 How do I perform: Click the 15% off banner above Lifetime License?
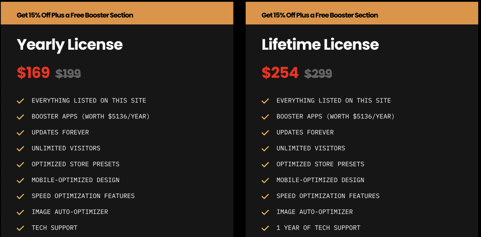click(x=320, y=15)
